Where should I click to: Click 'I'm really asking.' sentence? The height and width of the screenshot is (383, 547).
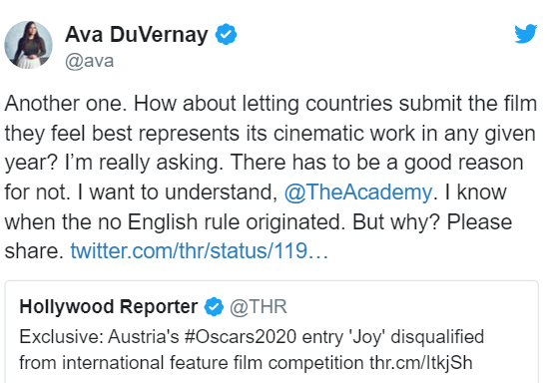pos(144,163)
